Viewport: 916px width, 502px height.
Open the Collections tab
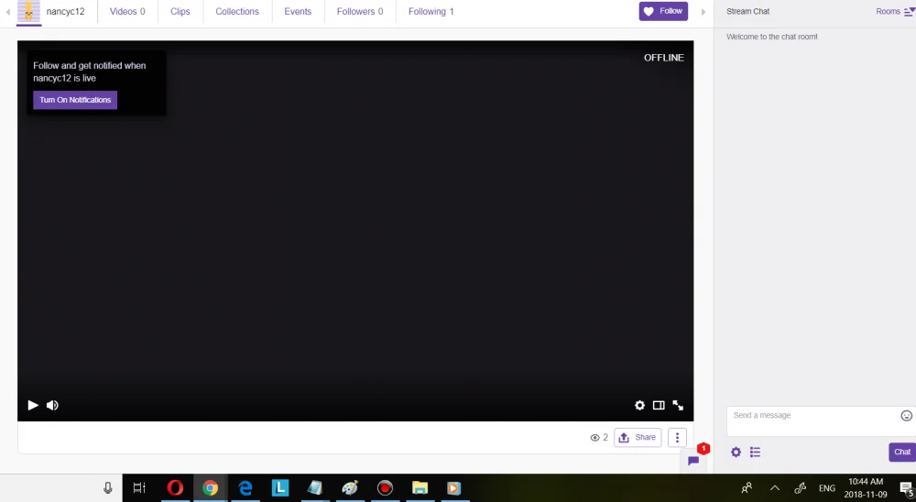237,11
